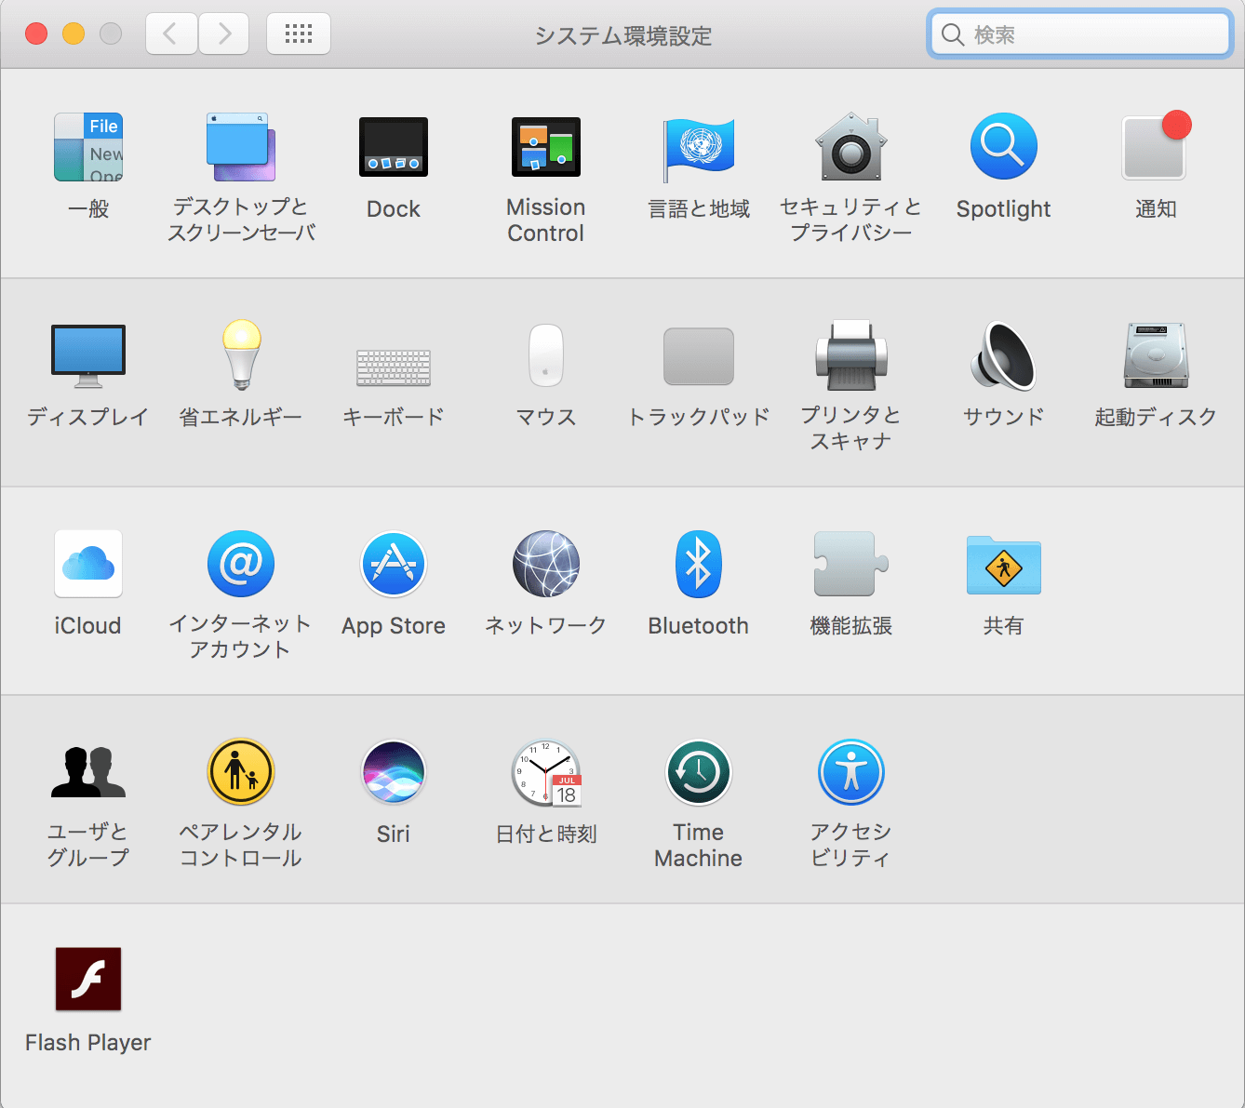The height and width of the screenshot is (1108, 1245).
Task: Open the App Store pane
Action: 393,564
